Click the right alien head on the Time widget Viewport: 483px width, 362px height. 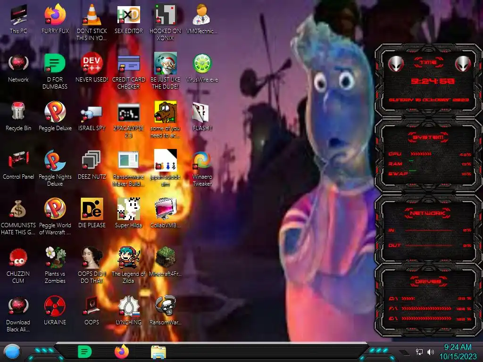pyautogui.click(x=463, y=64)
